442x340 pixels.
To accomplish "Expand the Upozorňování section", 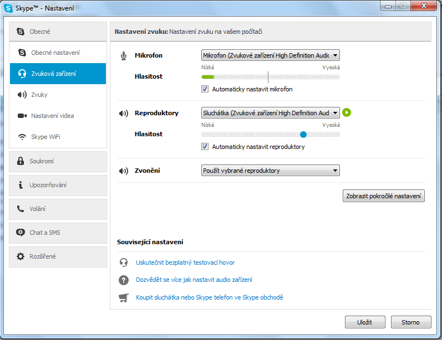I will (x=58, y=186).
